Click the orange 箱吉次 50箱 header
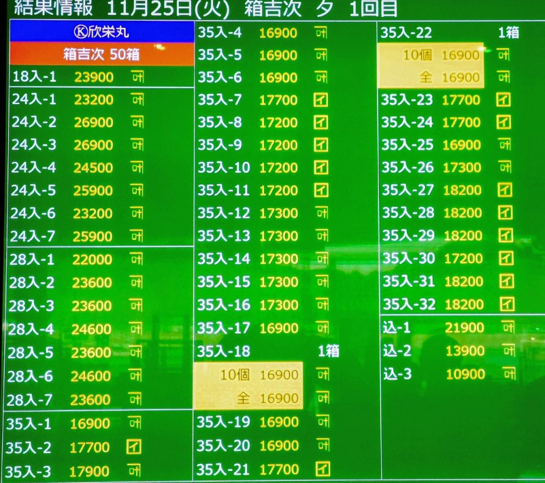Image resolution: width=545 pixels, height=483 pixels. coord(102,54)
